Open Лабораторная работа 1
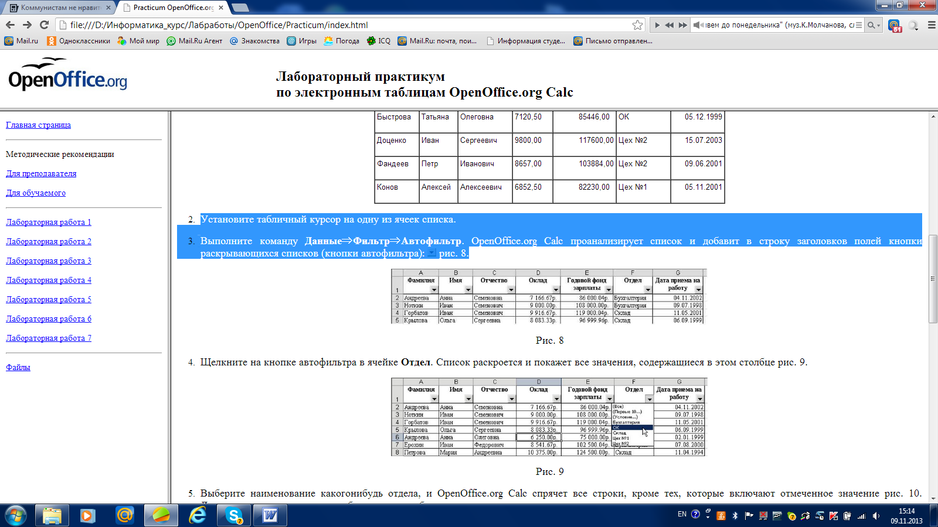Screen dimensions: 938x527 (49, 222)
